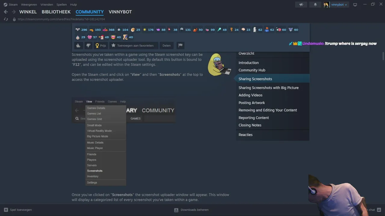The width and height of the screenshot is (385, 216).
Task: Select award badge with count 88
Action: [x=161, y=30]
